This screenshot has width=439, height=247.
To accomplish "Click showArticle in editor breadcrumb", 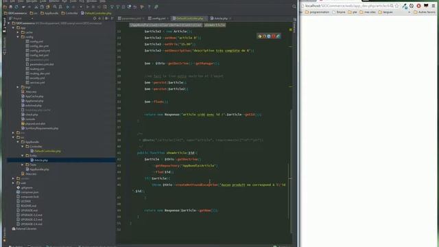I will 215,25.
